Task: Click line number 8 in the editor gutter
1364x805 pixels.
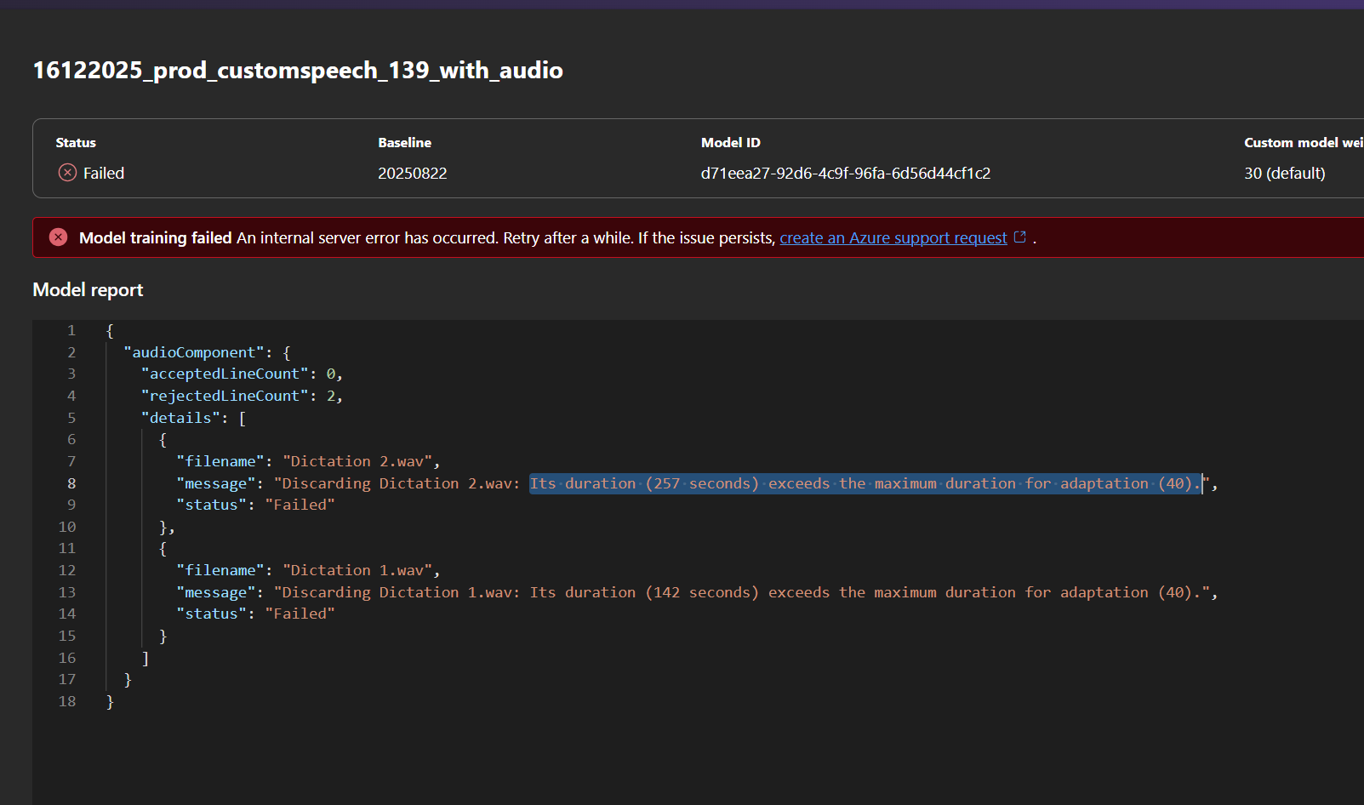Action: coord(71,483)
